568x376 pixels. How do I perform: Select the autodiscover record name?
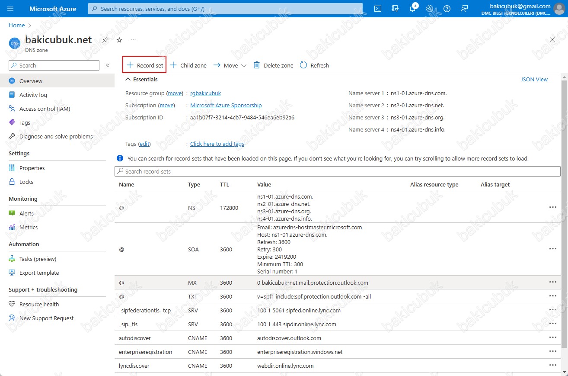tap(135, 338)
